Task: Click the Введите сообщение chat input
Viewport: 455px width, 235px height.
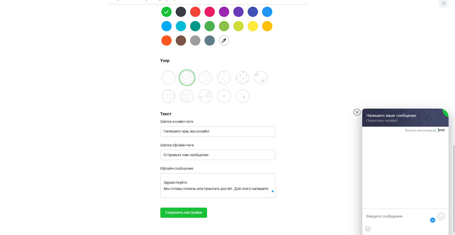Action: (397, 216)
